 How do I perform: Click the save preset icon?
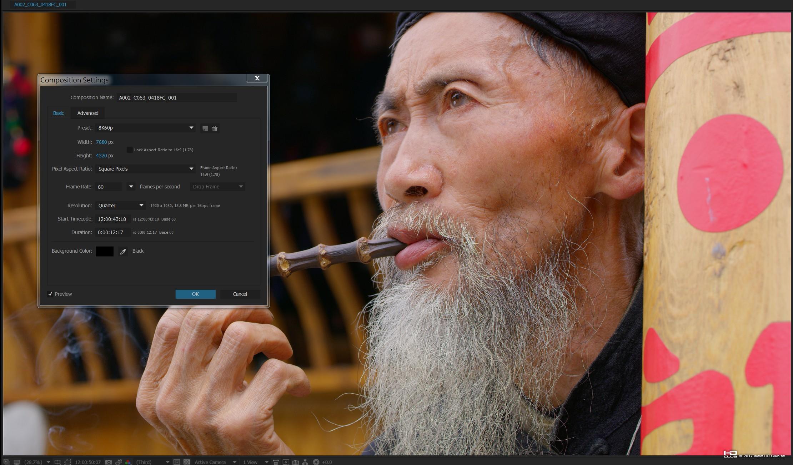pos(205,128)
